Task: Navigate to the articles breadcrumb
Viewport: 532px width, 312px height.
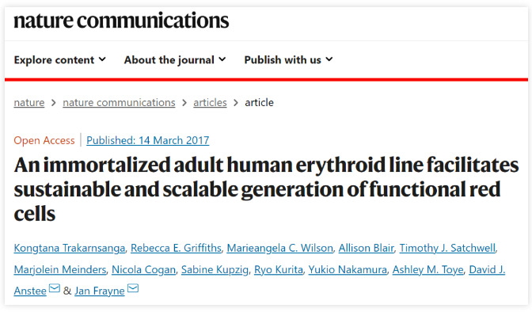Action: tap(210, 102)
